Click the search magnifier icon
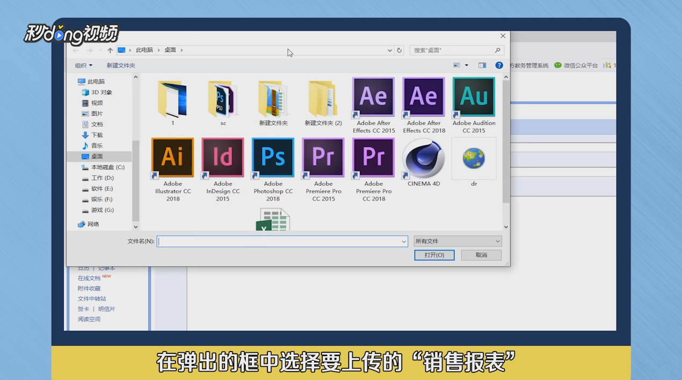The width and height of the screenshot is (682, 380). point(498,50)
